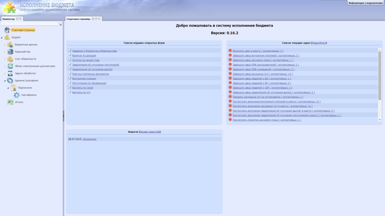Viewport: 385px width, 216px height.
Task: Click red dot beside Завершить ввод кассового плана
Action: tap(230, 60)
